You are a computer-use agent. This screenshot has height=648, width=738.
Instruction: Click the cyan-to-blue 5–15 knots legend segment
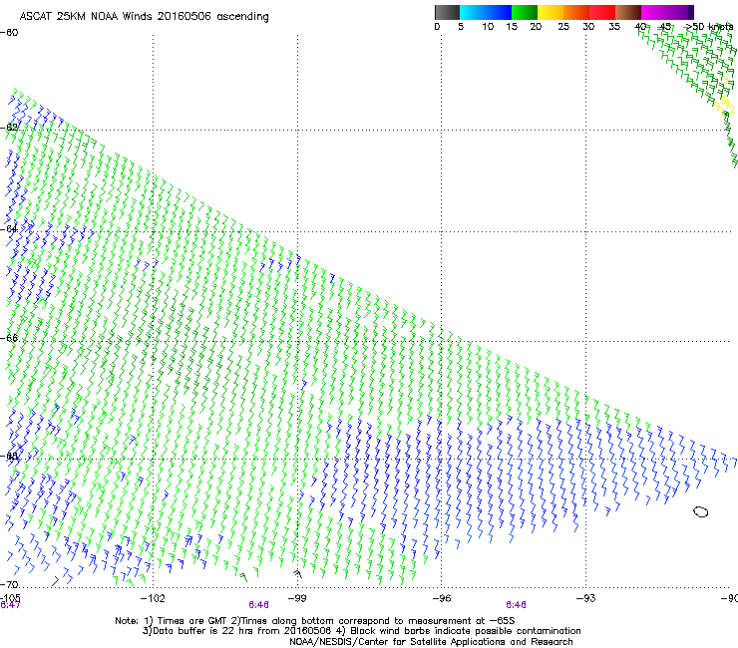pyautogui.click(x=486, y=12)
